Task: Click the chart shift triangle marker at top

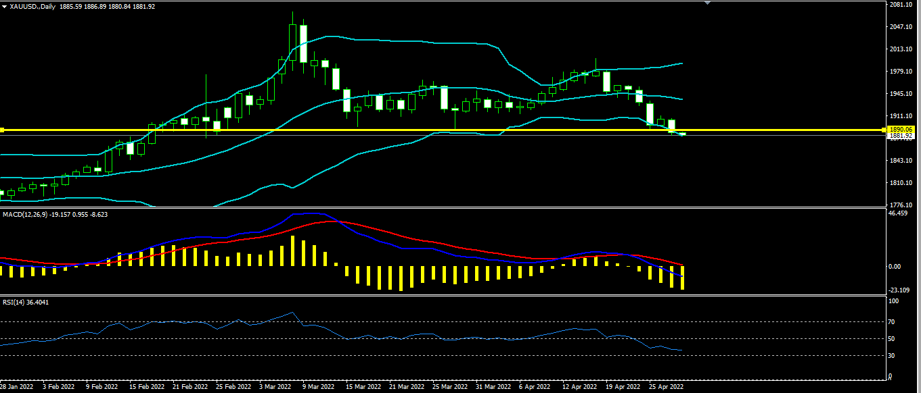Action: click(x=708, y=3)
